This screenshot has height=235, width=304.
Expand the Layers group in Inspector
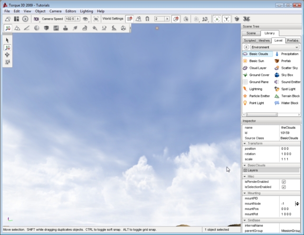(245, 170)
